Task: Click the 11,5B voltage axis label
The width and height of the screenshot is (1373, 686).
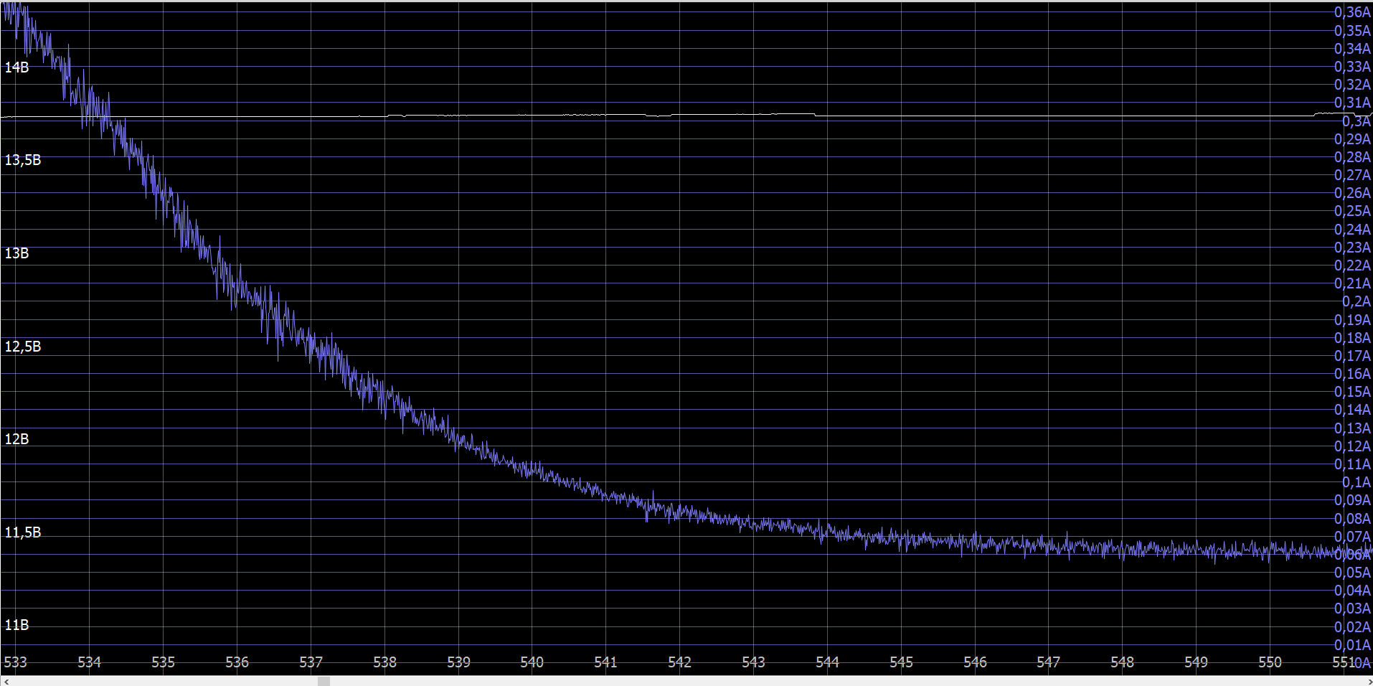Action: (22, 532)
